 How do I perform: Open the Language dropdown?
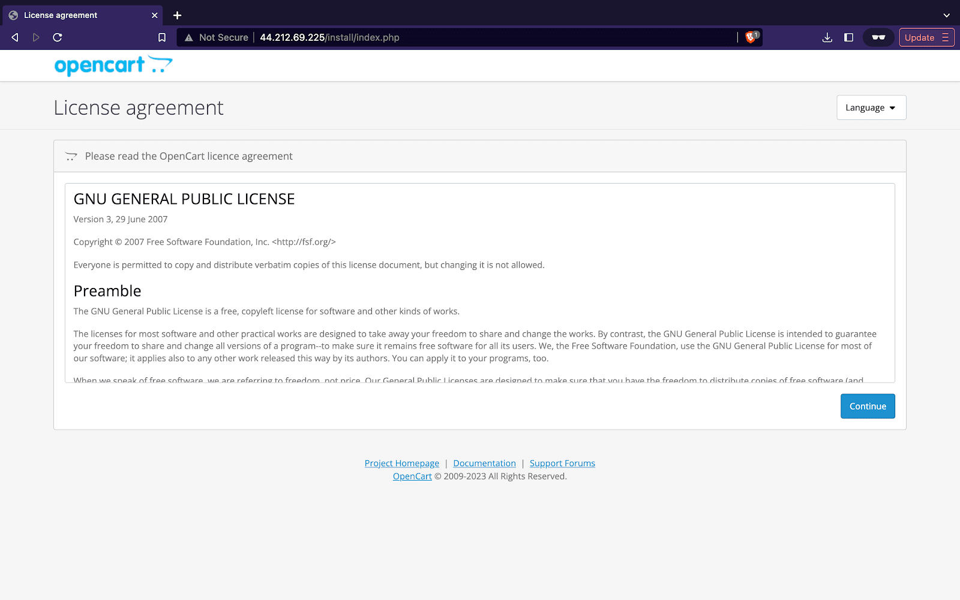pos(871,107)
